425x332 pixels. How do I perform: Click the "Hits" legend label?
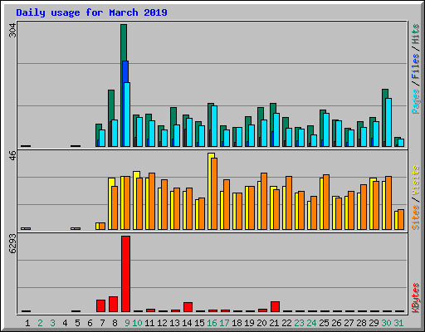tap(416, 34)
